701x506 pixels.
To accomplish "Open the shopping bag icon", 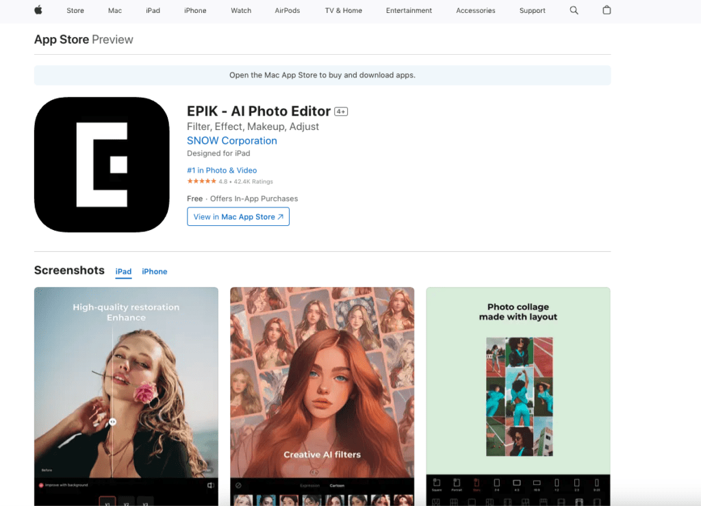I will (x=607, y=10).
